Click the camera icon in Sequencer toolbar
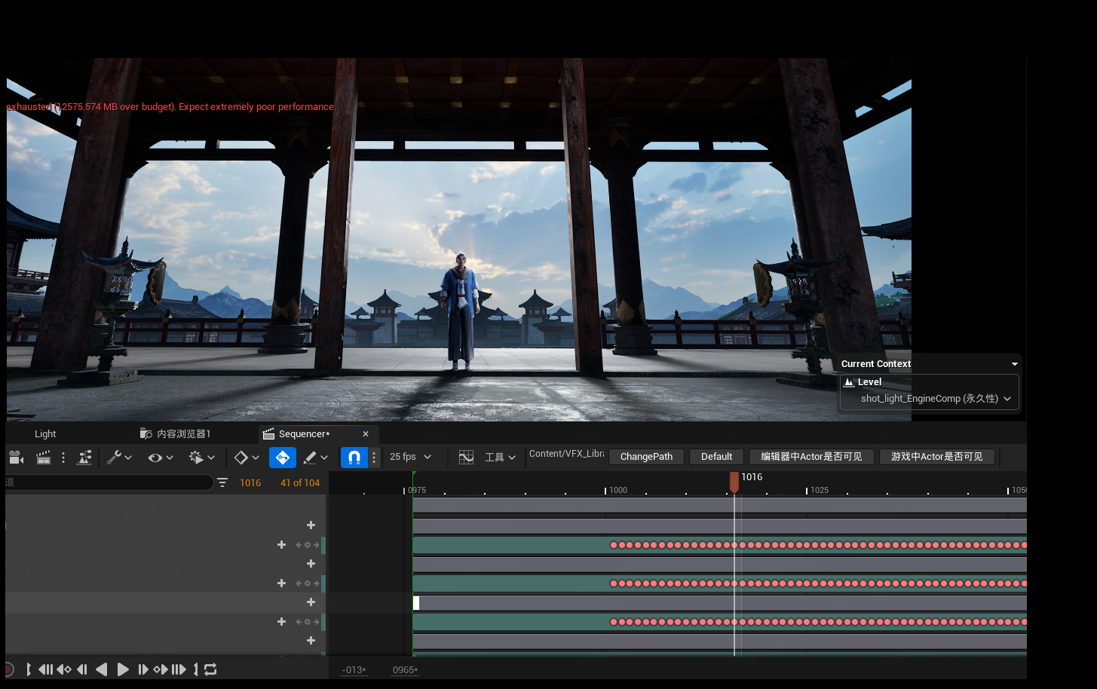 tap(16, 458)
